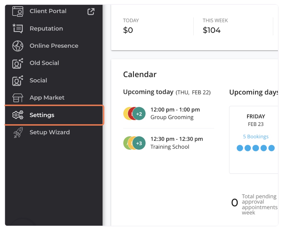Go to Online Presence section

[54, 46]
